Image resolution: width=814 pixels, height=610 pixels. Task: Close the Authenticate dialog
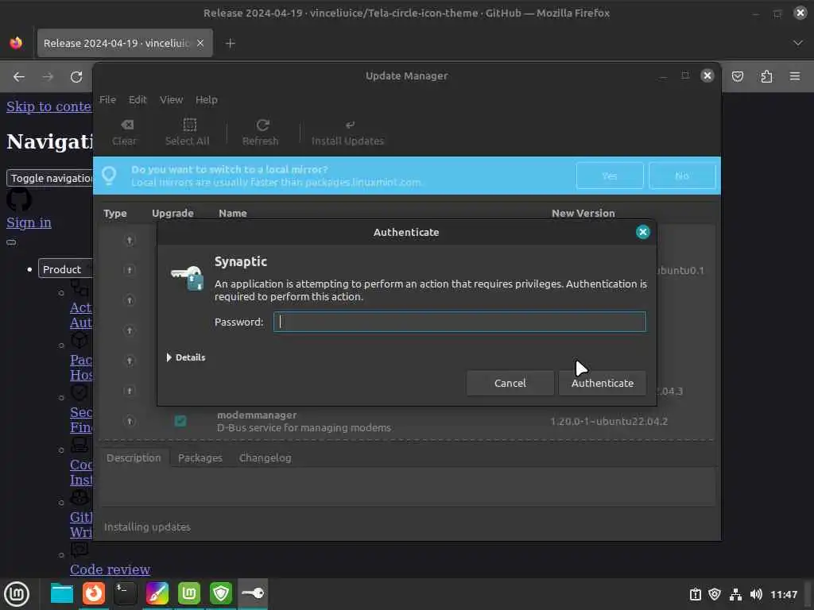click(642, 232)
